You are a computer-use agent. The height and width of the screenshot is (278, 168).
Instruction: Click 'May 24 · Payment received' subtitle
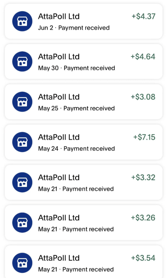pos(77,149)
